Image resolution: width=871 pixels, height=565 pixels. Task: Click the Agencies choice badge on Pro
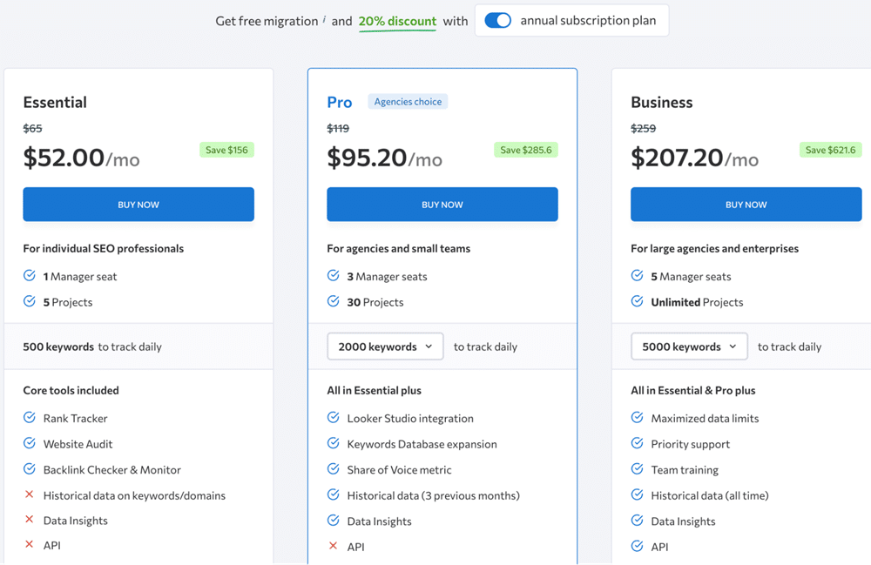click(x=408, y=101)
